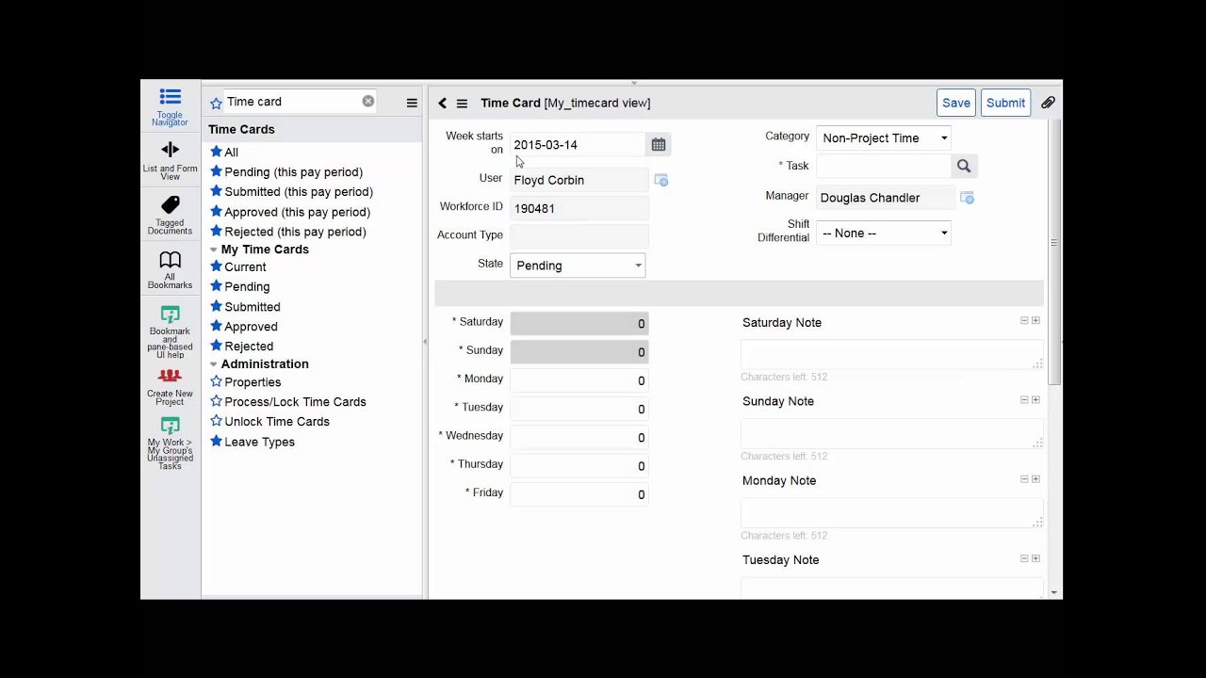Click the Week starts on date field
The width and height of the screenshot is (1206, 678).
tap(579, 144)
